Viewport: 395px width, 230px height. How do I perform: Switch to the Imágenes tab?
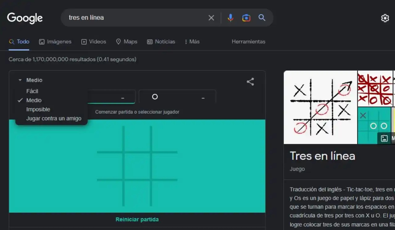tap(55, 42)
